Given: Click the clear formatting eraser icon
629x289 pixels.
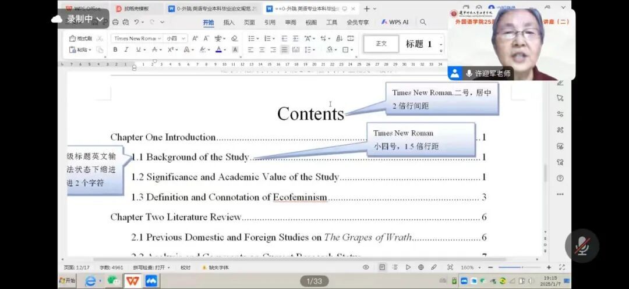Looking at the screenshot, I should pyautogui.click(x=234, y=38).
